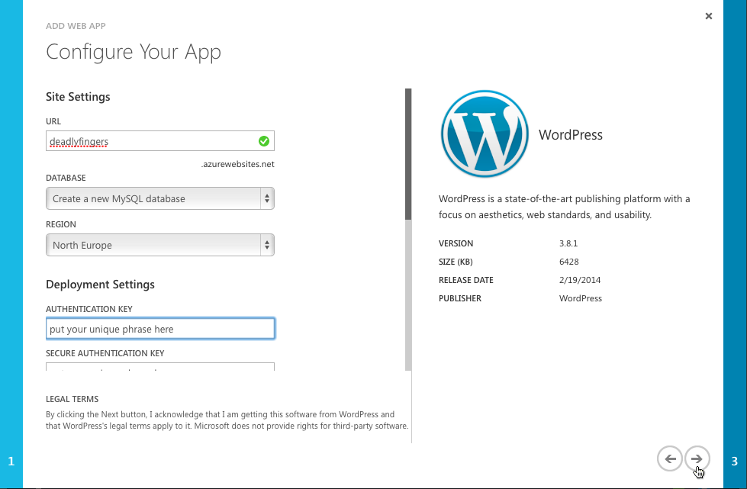Click the .azurewebsites.net suffix text
This screenshot has width=747, height=489.
click(x=238, y=164)
